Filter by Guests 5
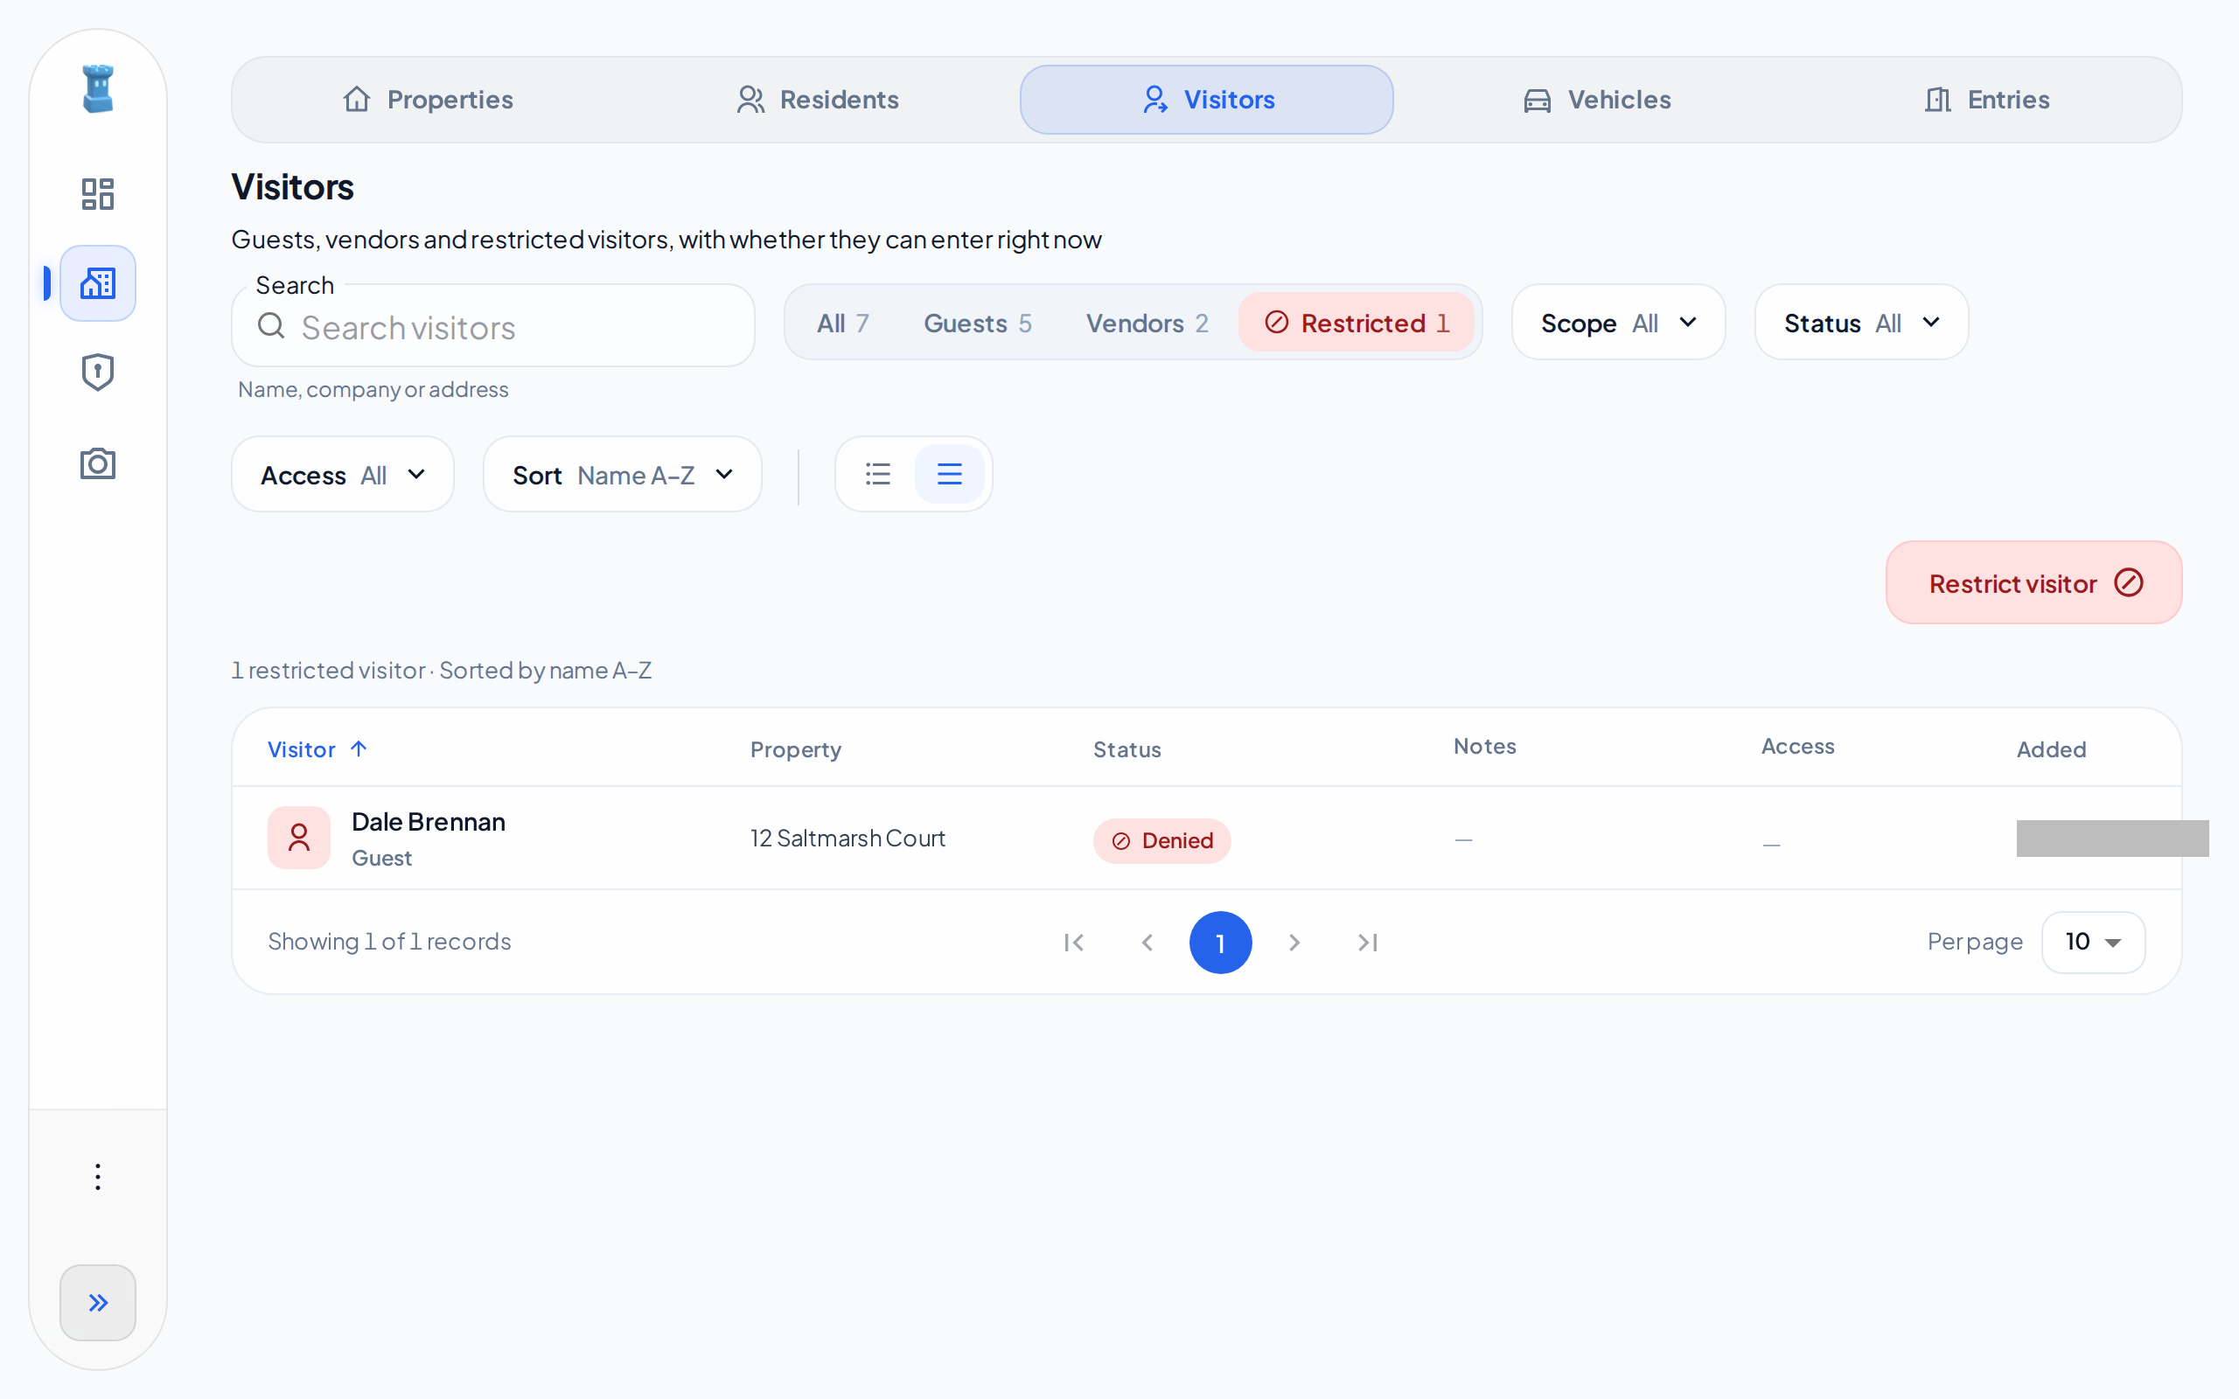 point(978,323)
